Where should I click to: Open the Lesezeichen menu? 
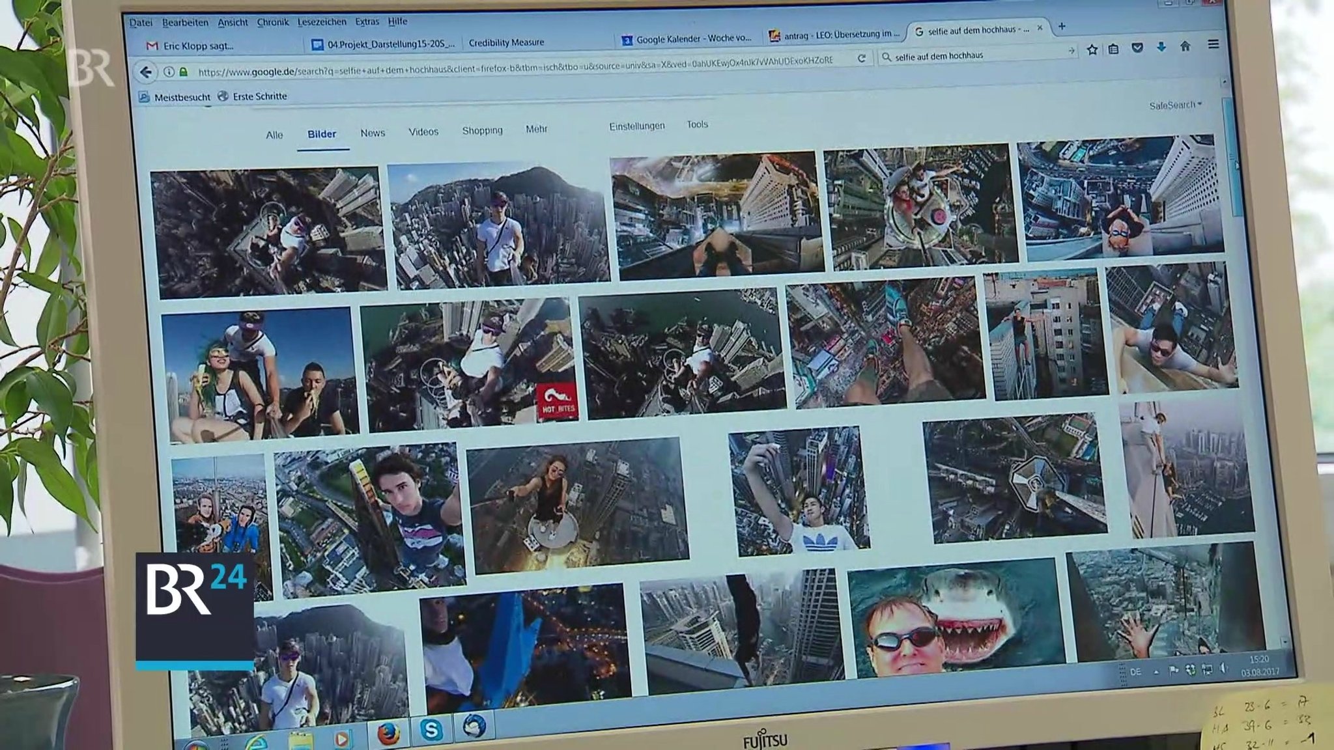click(x=322, y=21)
